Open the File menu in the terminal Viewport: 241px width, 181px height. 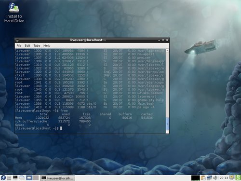click(19, 46)
